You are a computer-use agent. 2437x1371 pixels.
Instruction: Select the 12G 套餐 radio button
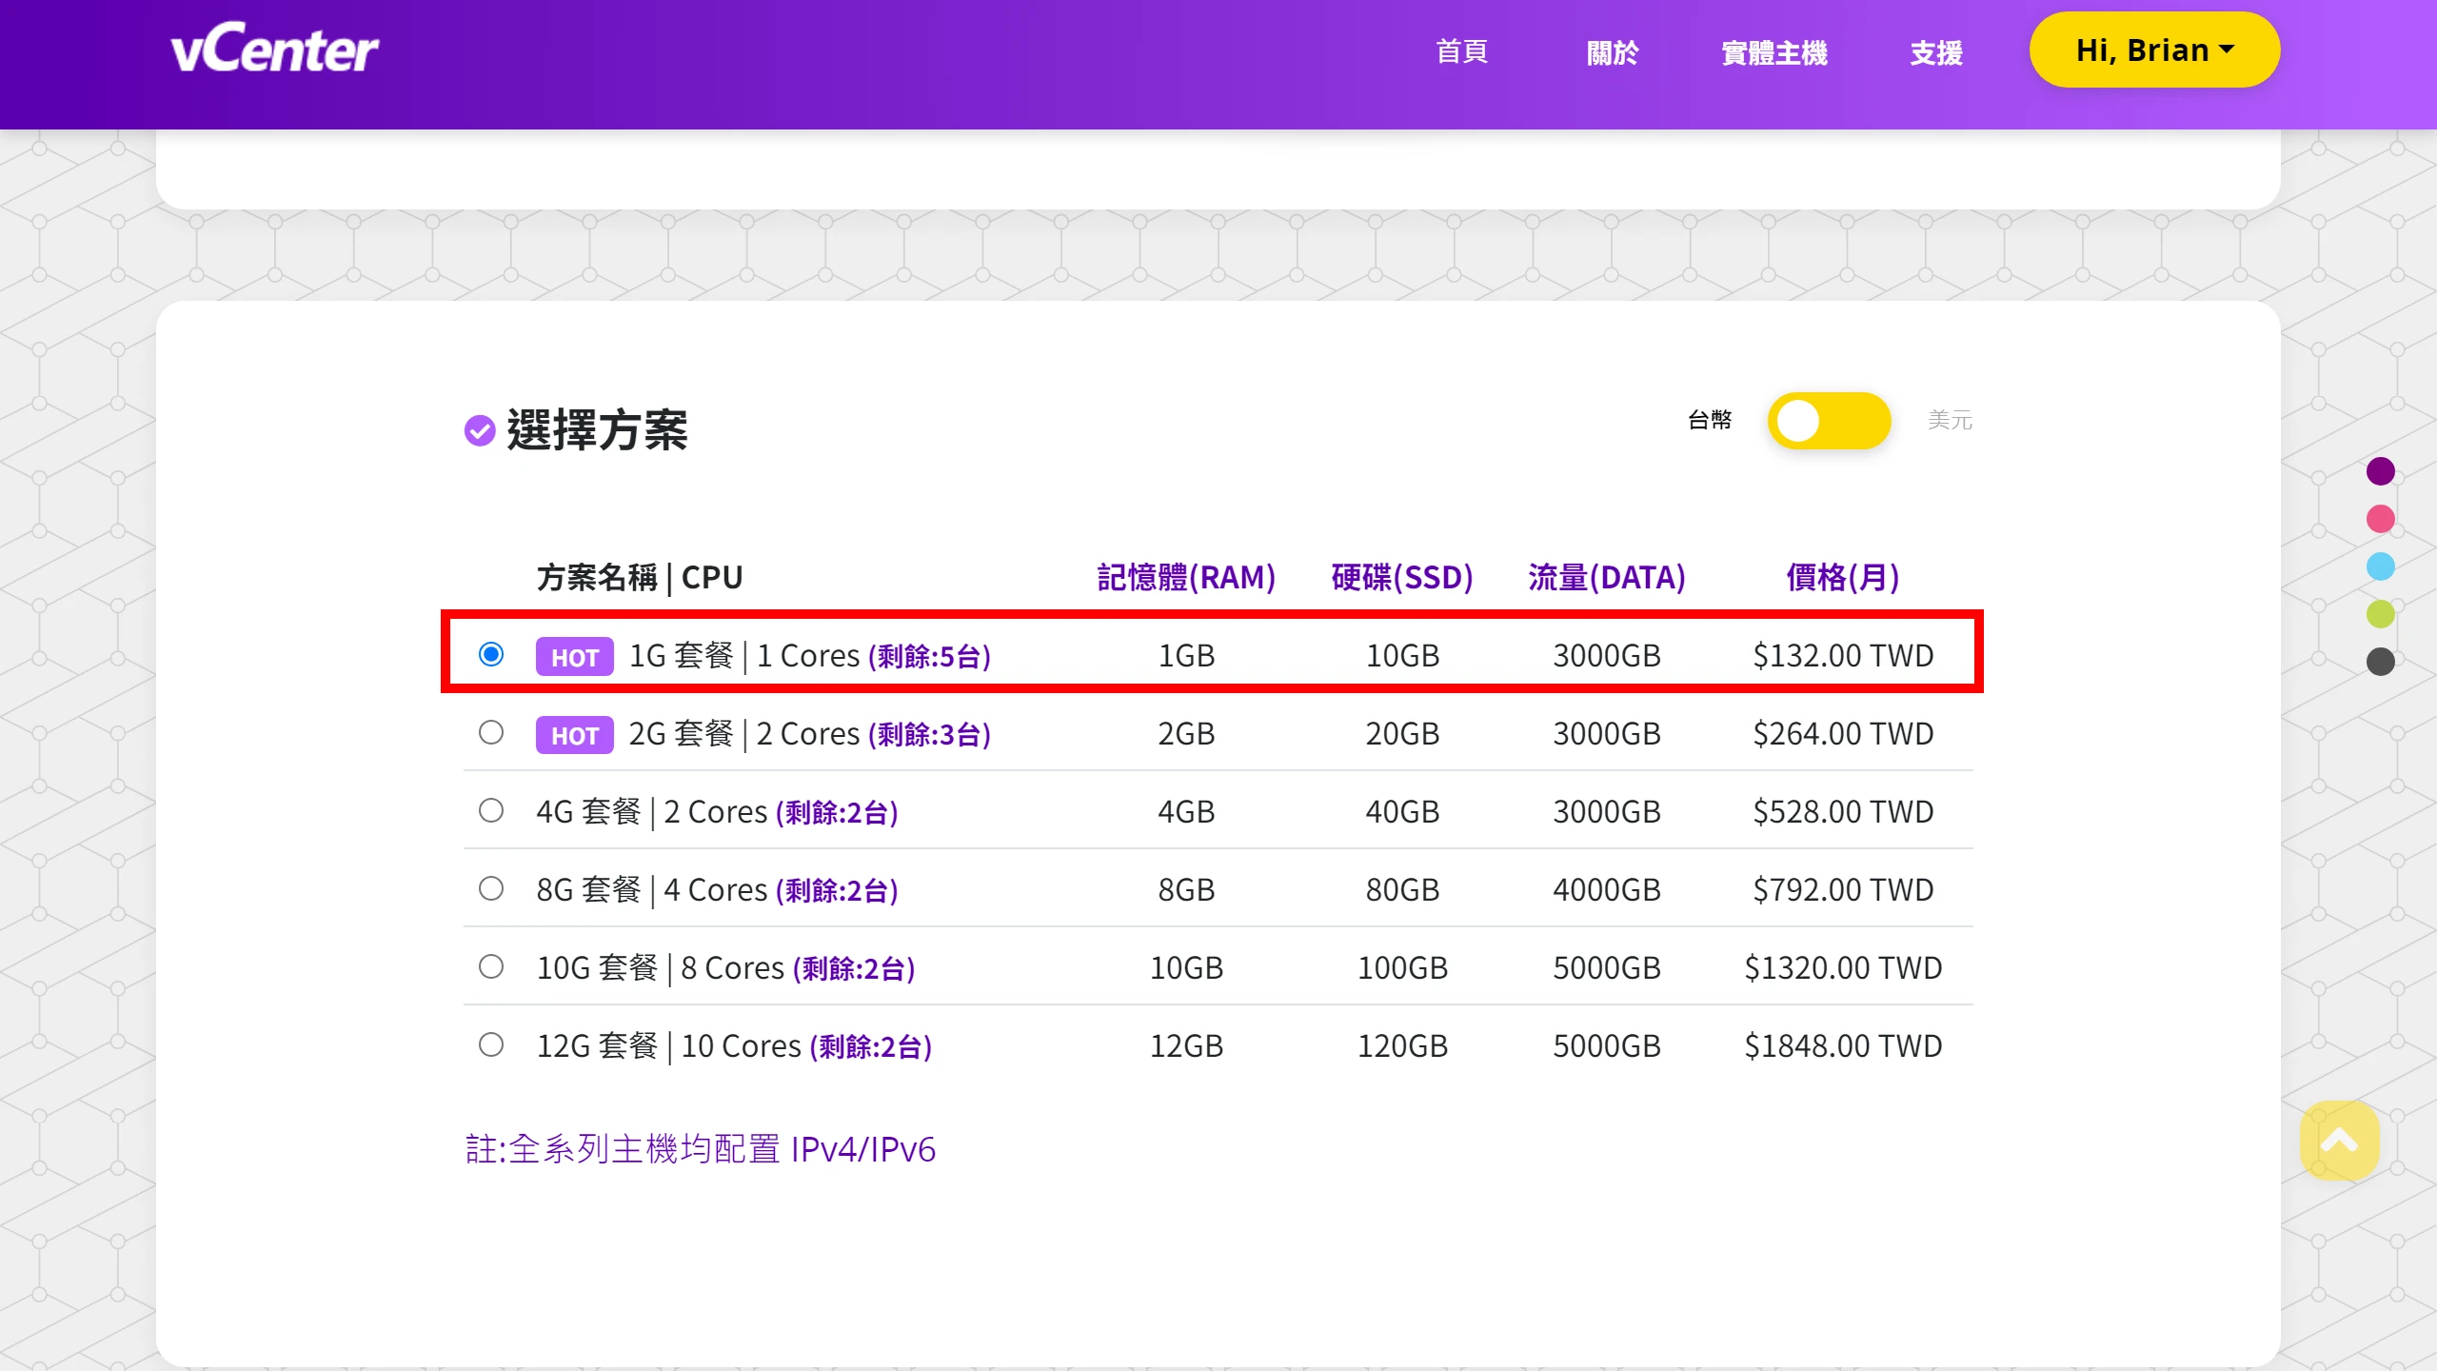(491, 1044)
